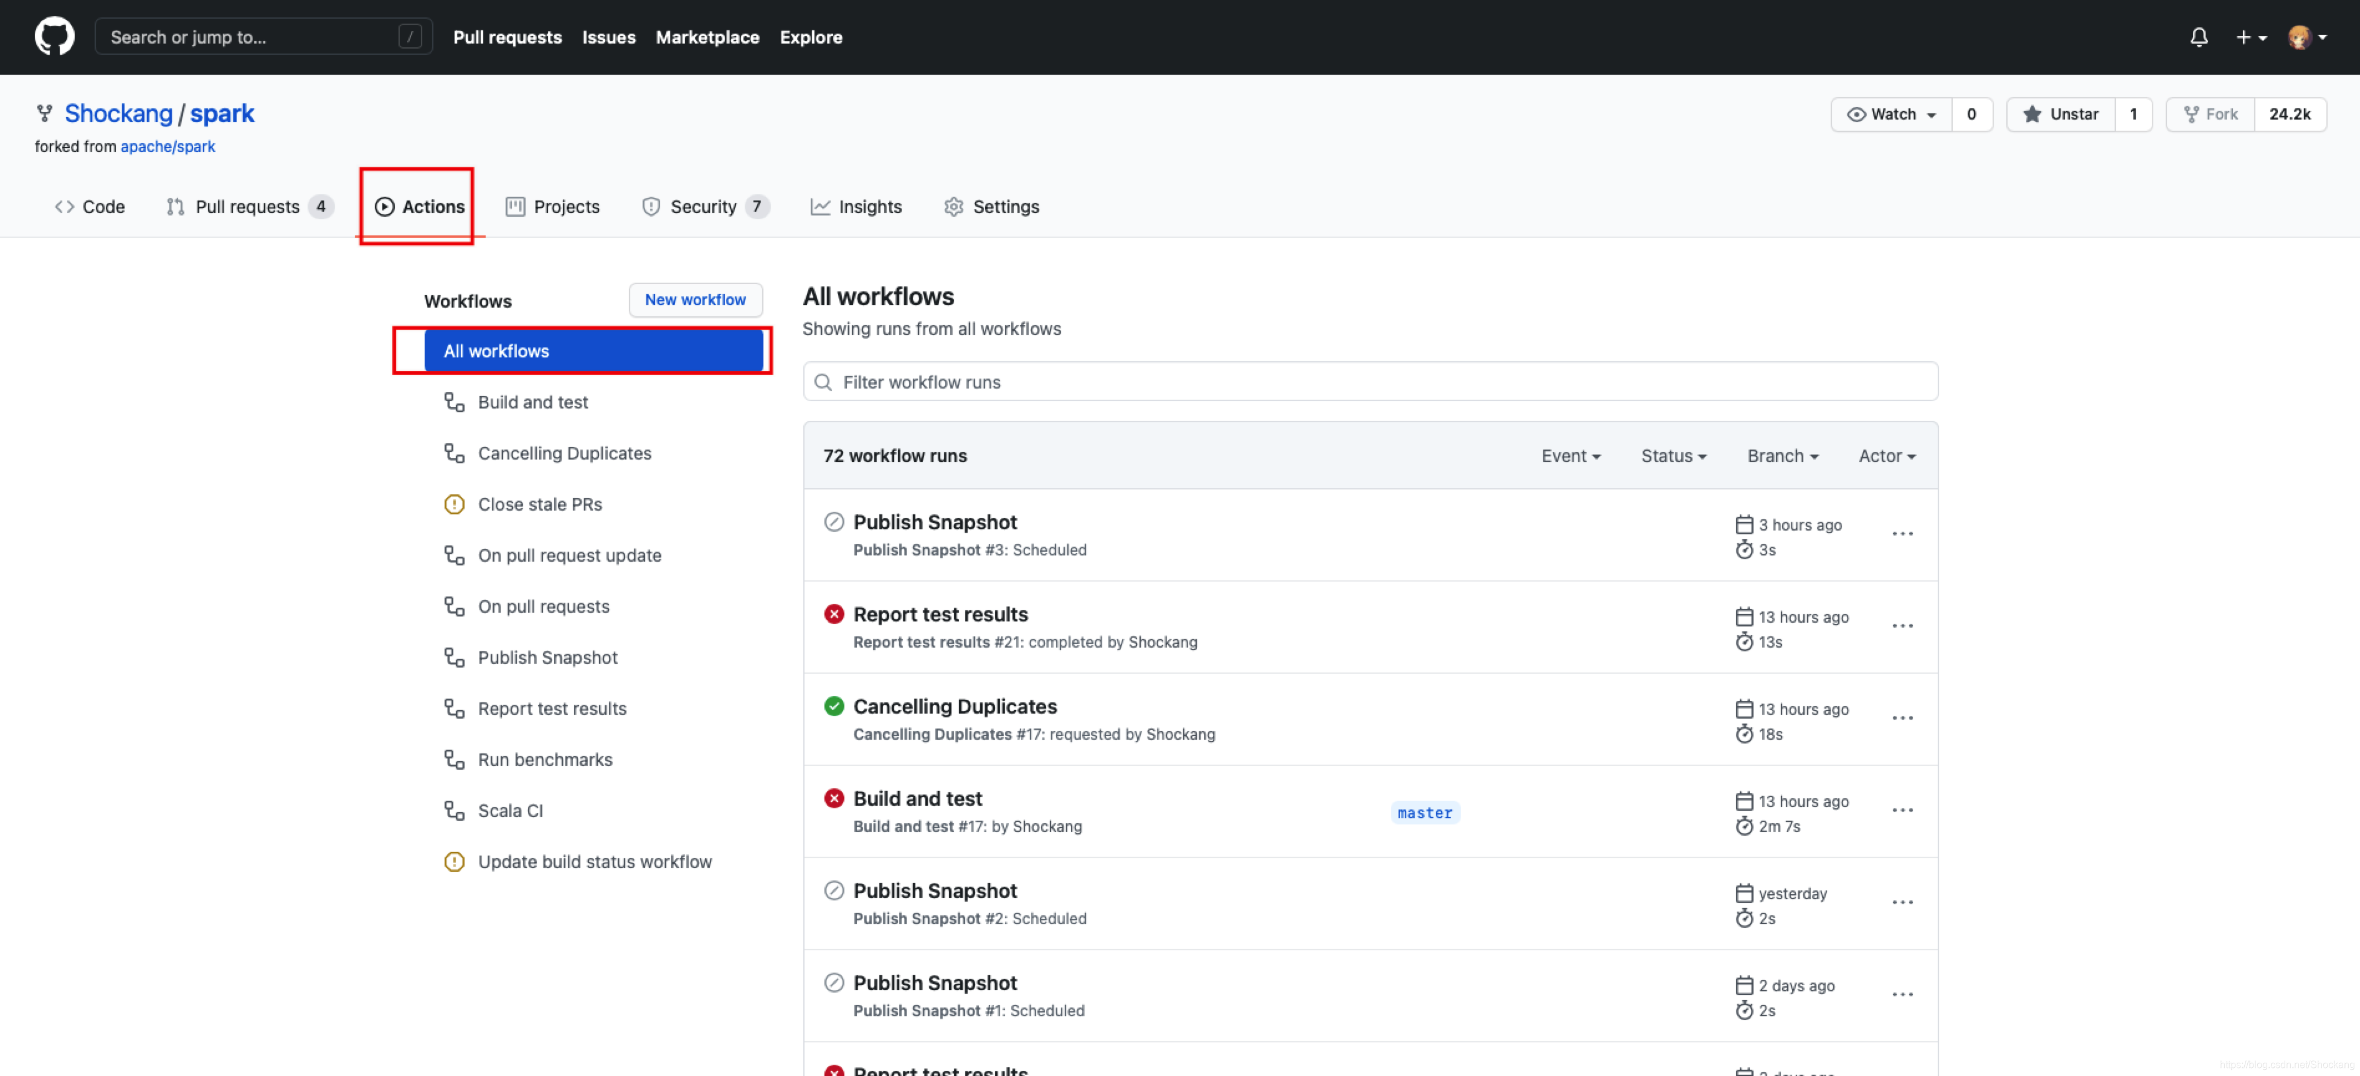Select All workflows in sidebar

593,351
